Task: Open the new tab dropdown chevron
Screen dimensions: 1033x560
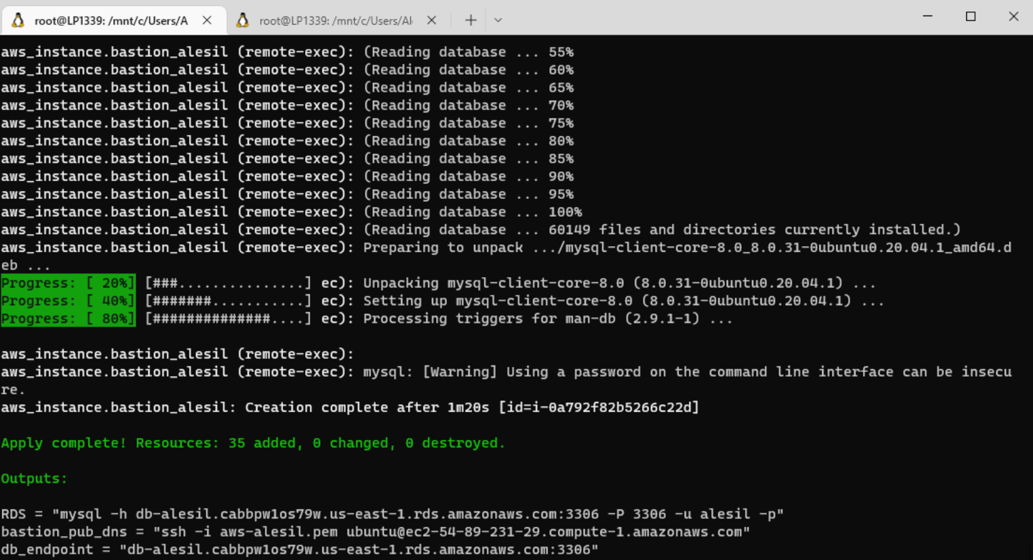Action: pos(498,20)
